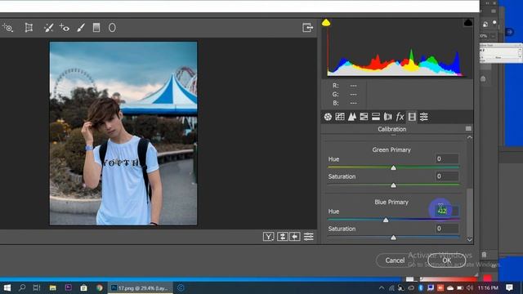Toggle highlight clipping warning on histogram
The width and height of the screenshot is (523, 294).
tap(468, 23)
